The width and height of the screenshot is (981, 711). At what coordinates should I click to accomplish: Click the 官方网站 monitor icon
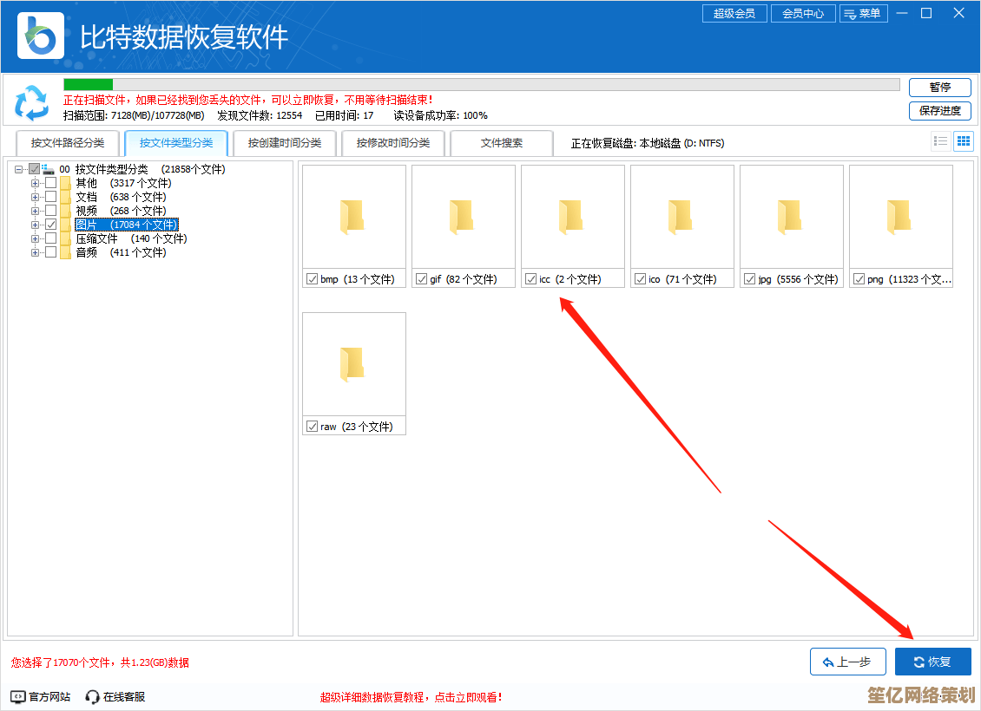pos(18,696)
